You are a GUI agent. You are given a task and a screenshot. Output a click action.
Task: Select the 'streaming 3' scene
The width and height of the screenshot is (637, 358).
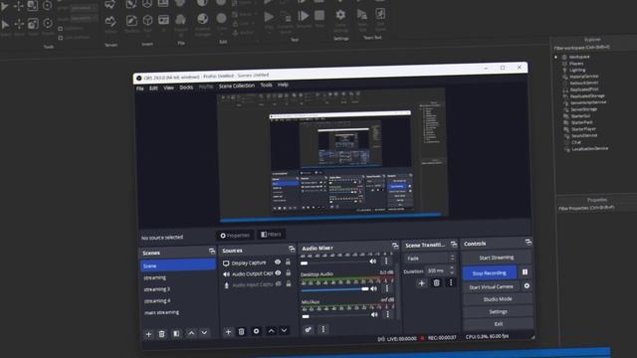(157, 289)
